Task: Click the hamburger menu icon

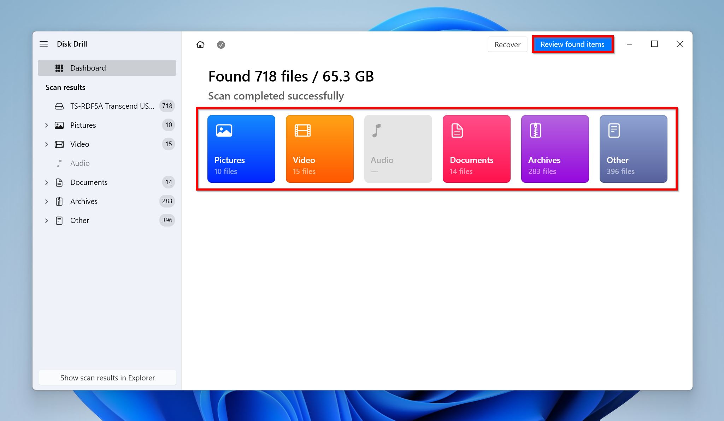Action: click(44, 44)
